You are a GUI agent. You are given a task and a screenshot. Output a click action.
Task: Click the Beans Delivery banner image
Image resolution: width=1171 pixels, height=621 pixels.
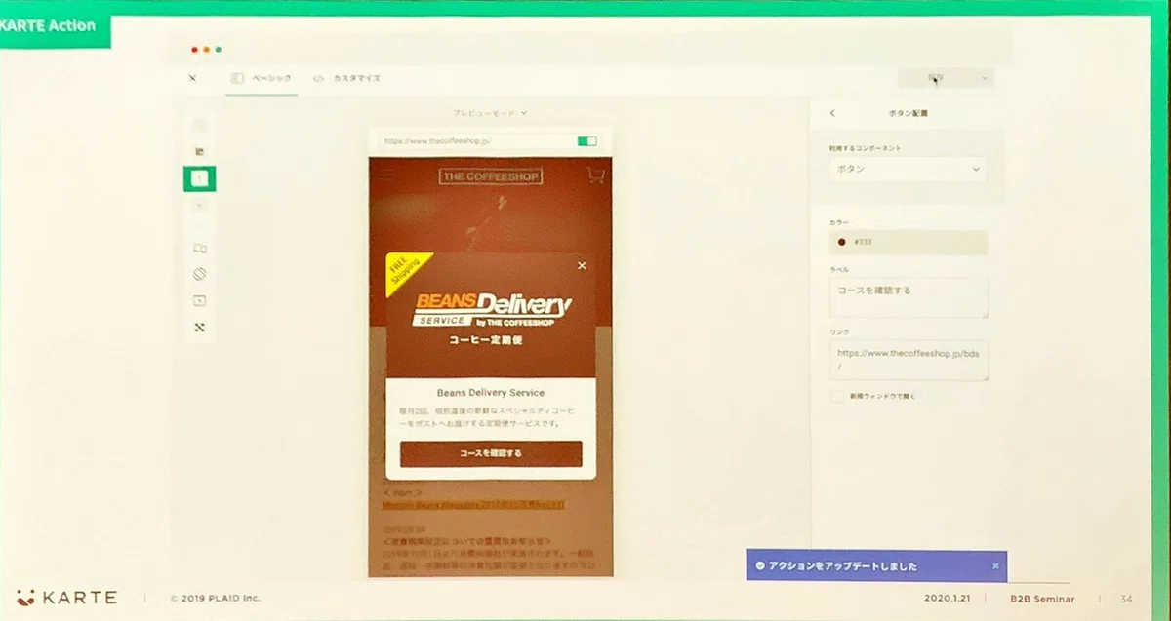(491, 315)
